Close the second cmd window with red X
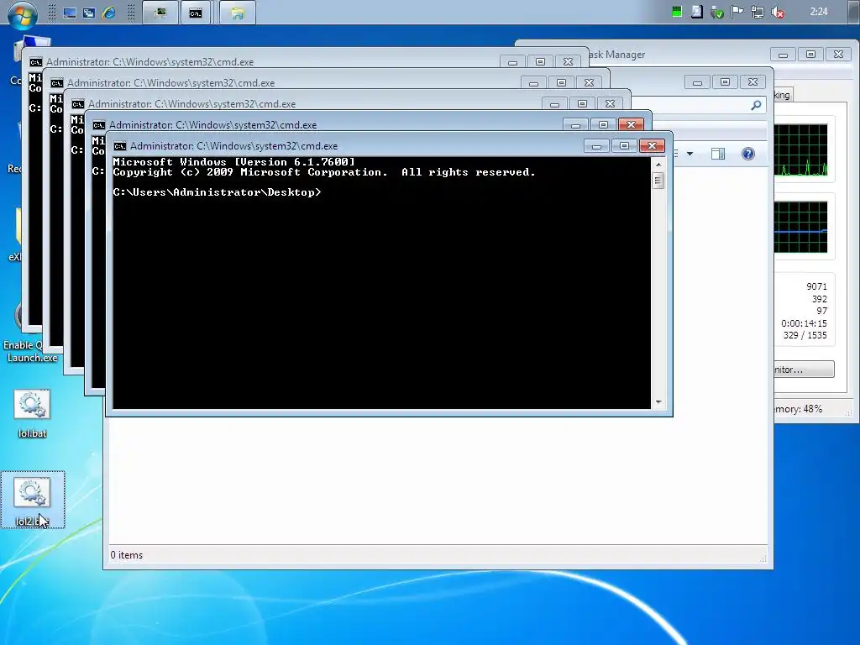The height and width of the screenshot is (645, 860). point(631,125)
